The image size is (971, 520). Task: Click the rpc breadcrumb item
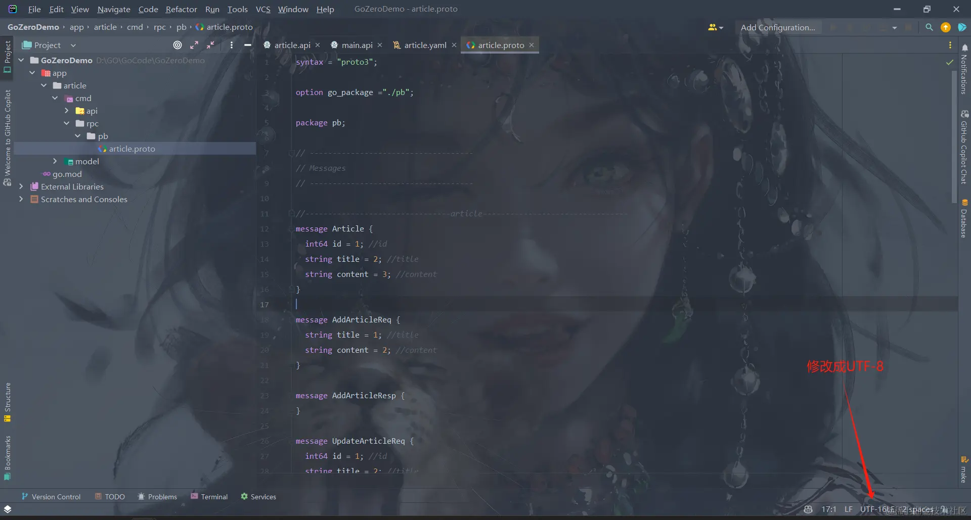pos(160,27)
